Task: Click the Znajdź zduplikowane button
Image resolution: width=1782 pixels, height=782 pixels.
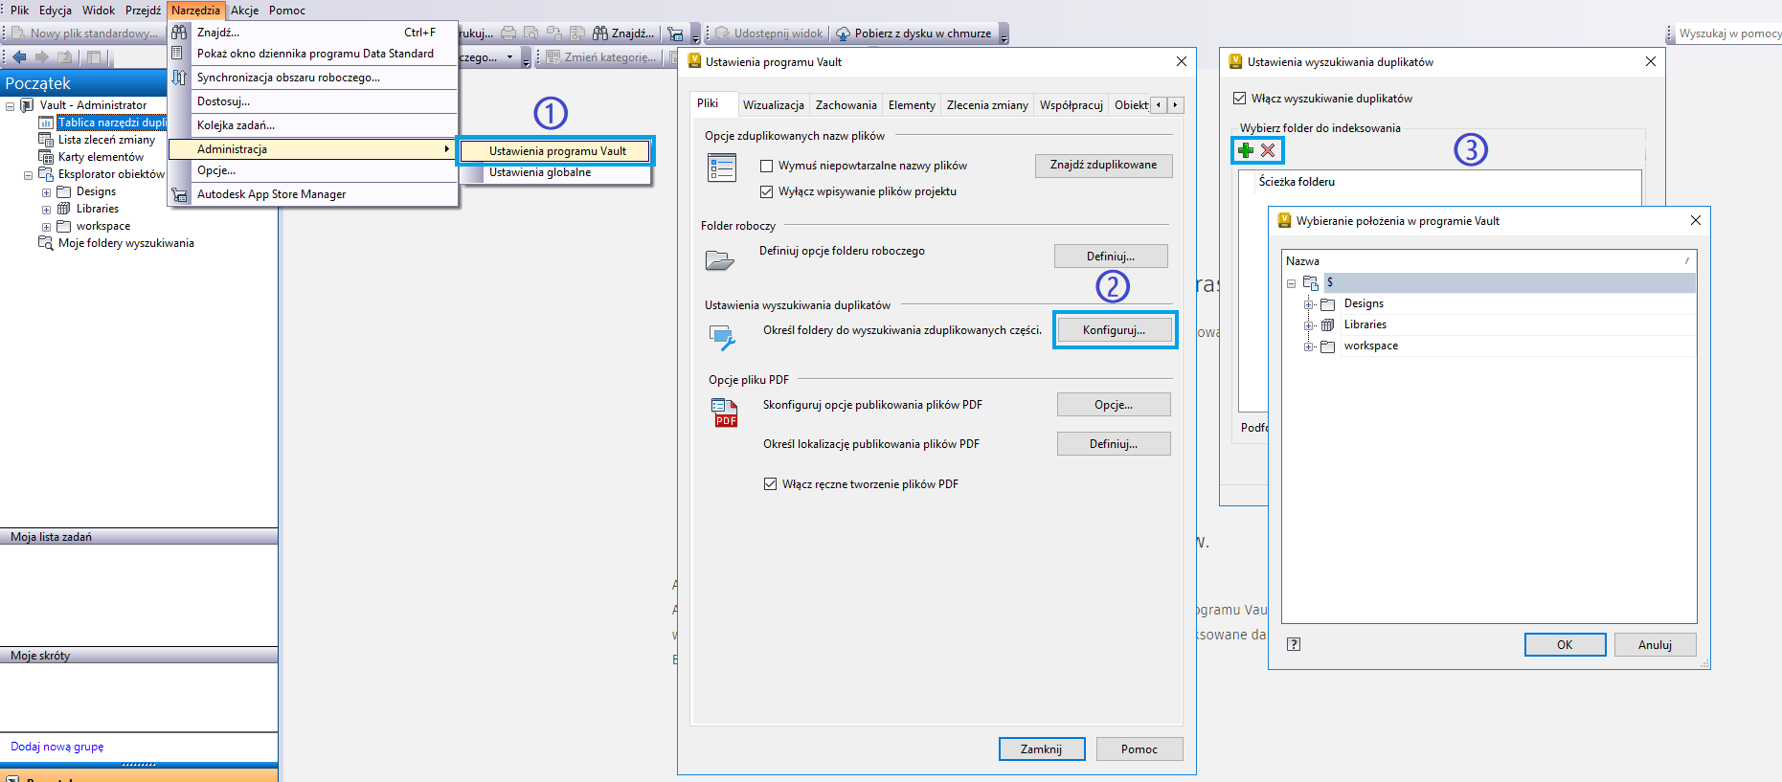Action: tap(1103, 166)
